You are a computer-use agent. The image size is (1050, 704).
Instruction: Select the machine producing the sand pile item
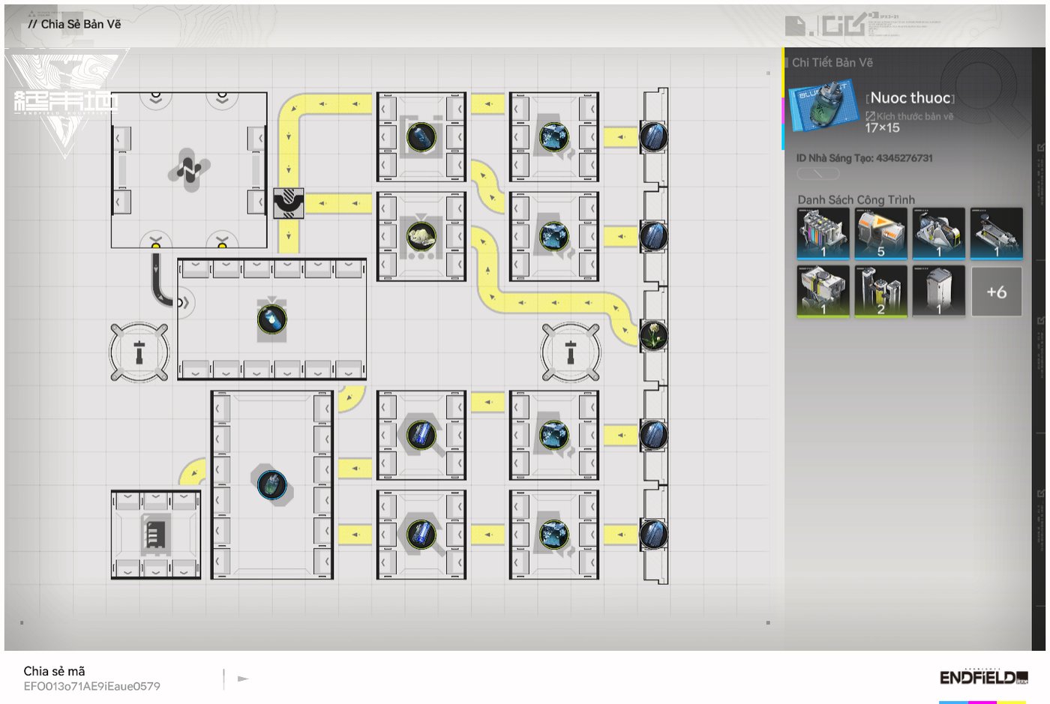coord(421,236)
